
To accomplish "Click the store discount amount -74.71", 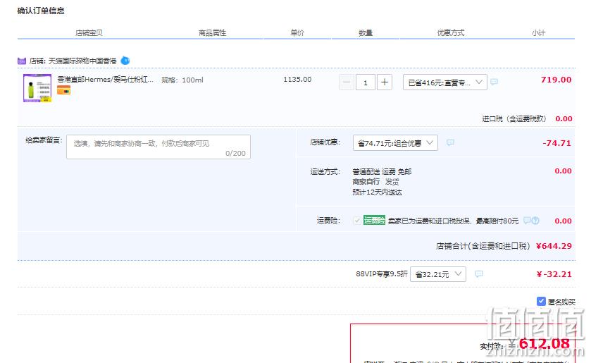I will tap(556, 143).
